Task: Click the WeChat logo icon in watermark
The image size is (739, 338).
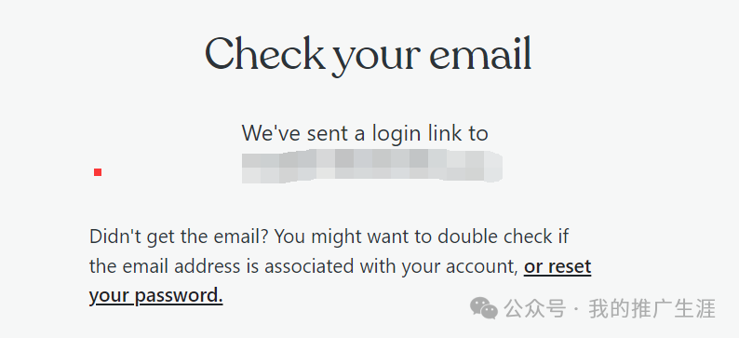Action: click(484, 308)
